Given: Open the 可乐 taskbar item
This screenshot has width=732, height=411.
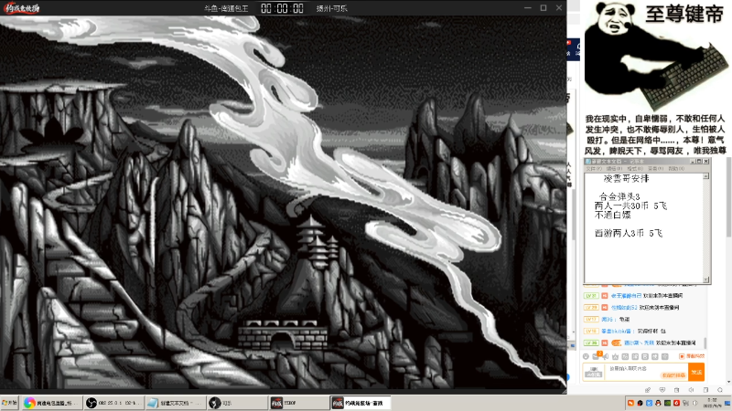Looking at the screenshot, I should tap(237, 403).
